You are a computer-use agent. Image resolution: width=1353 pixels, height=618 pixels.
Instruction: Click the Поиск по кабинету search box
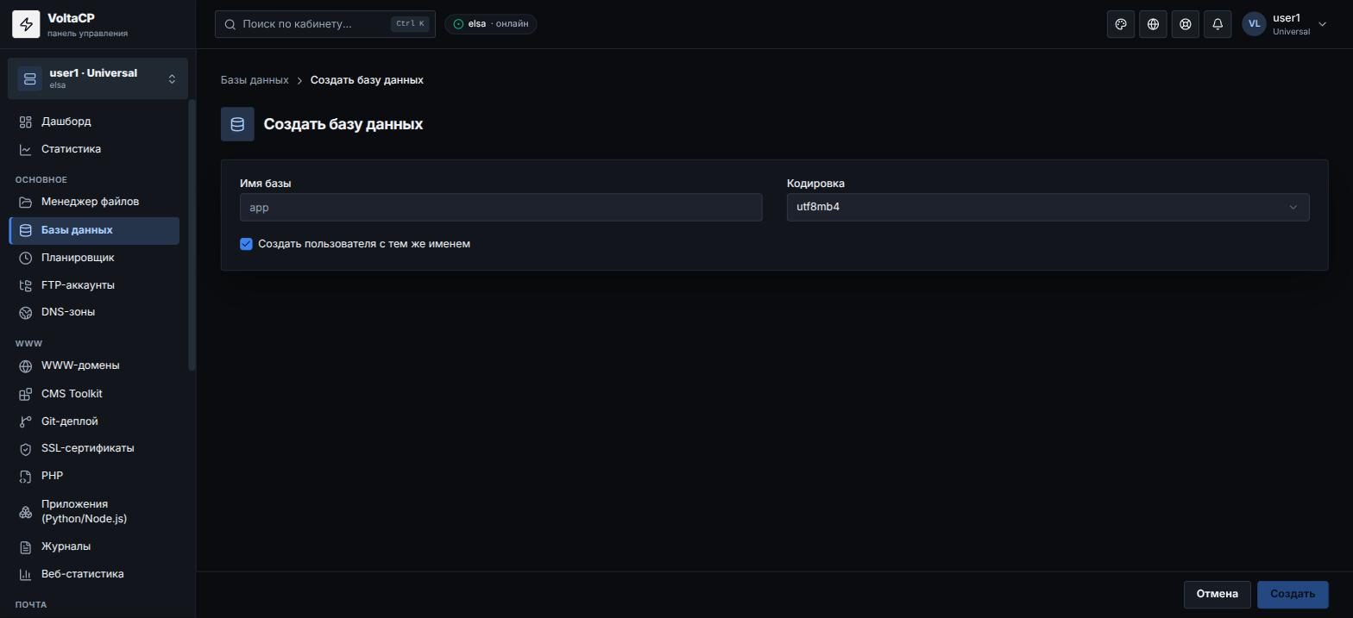pyautogui.click(x=325, y=24)
